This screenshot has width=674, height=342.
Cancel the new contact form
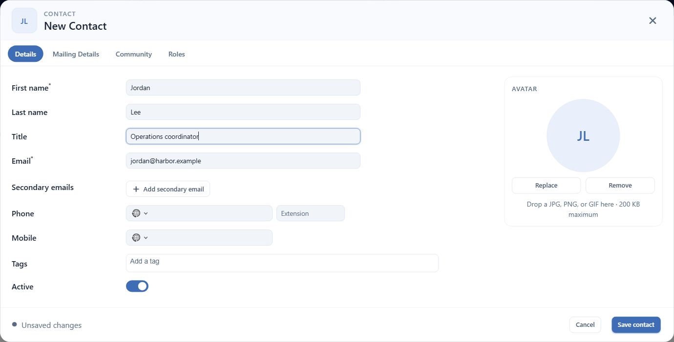click(585, 325)
